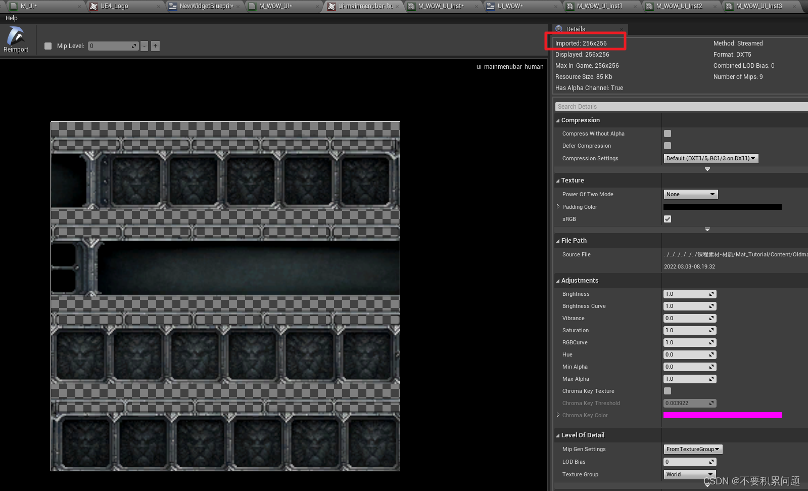
Task: Show advanced Texture options arrow
Action: 707,230
